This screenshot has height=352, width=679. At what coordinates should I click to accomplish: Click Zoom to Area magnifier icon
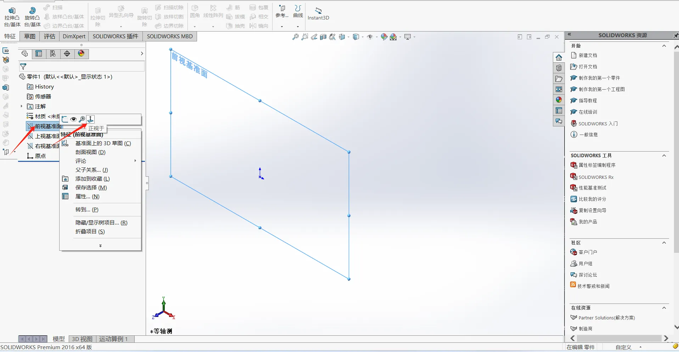305,37
